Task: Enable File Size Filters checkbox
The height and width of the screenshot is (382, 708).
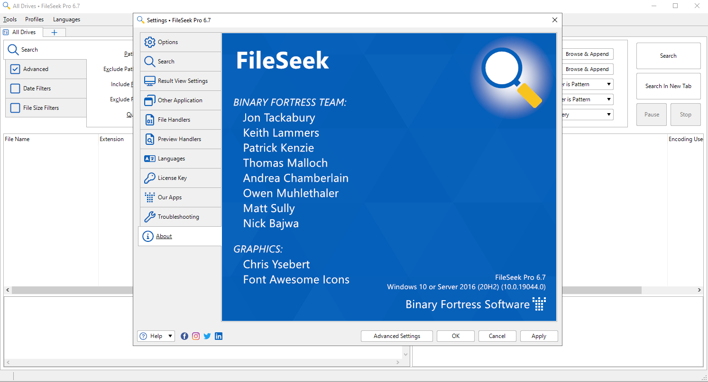Action: pyautogui.click(x=15, y=108)
